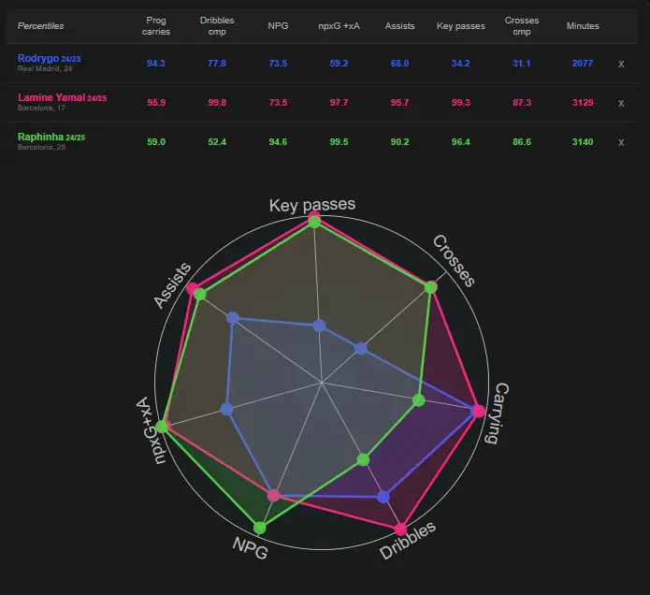The height and width of the screenshot is (595, 650).
Task: Remove Rodrygo row with X icon
Action: click(621, 64)
